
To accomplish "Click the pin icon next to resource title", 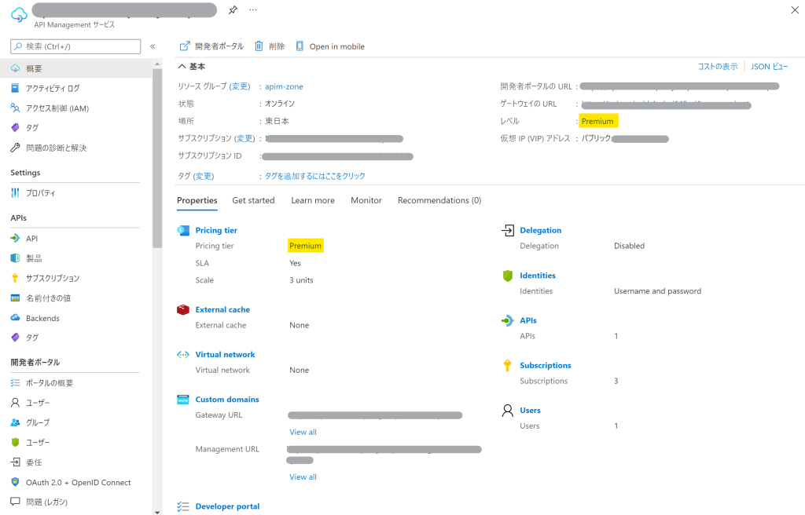I will [x=233, y=10].
